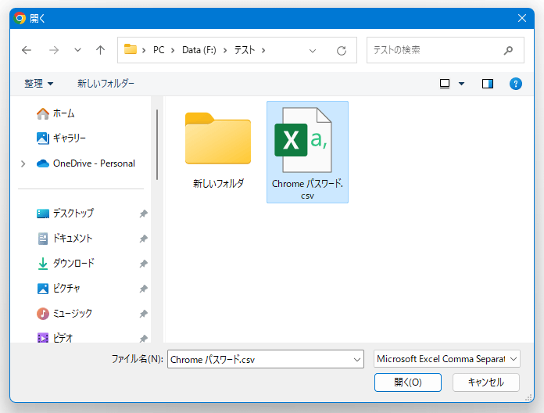Change the view layout icon
544x413 pixels.
tap(445, 84)
